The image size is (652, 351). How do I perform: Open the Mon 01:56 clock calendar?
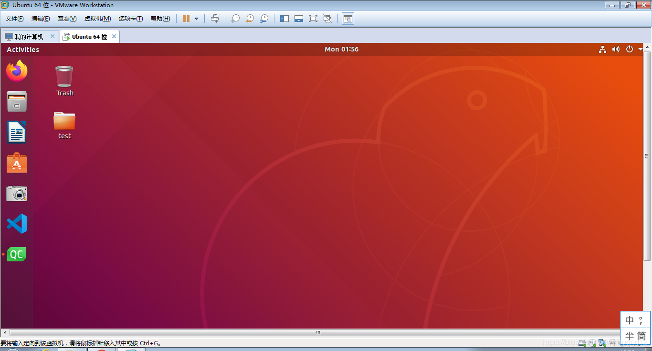341,49
